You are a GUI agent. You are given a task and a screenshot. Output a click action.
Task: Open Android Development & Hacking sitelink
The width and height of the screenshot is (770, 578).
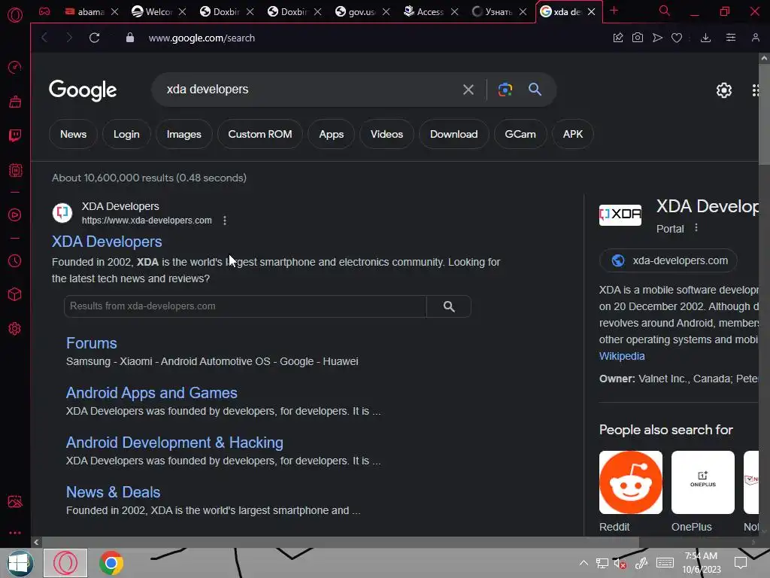pyautogui.click(x=174, y=443)
